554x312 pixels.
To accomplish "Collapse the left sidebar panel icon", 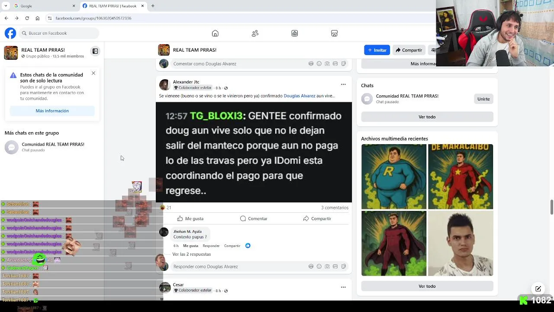I will (x=95, y=51).
